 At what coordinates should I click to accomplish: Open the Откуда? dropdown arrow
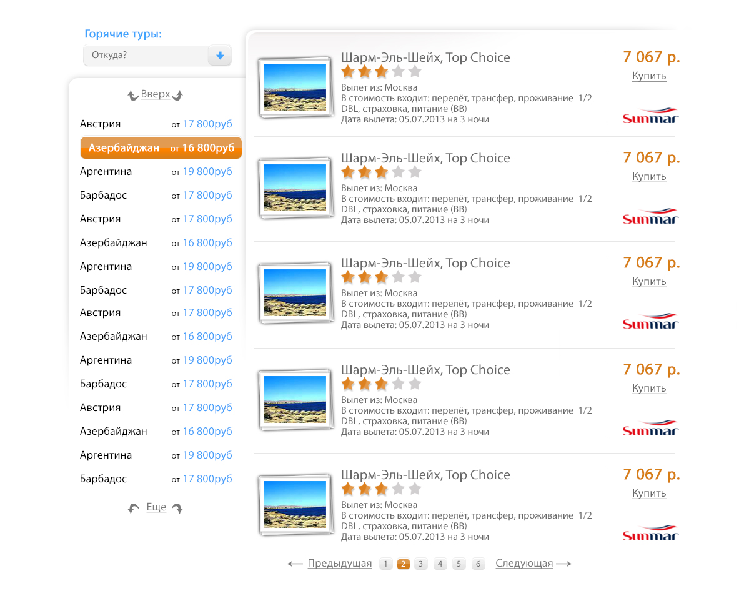click(x=220, y=56)
